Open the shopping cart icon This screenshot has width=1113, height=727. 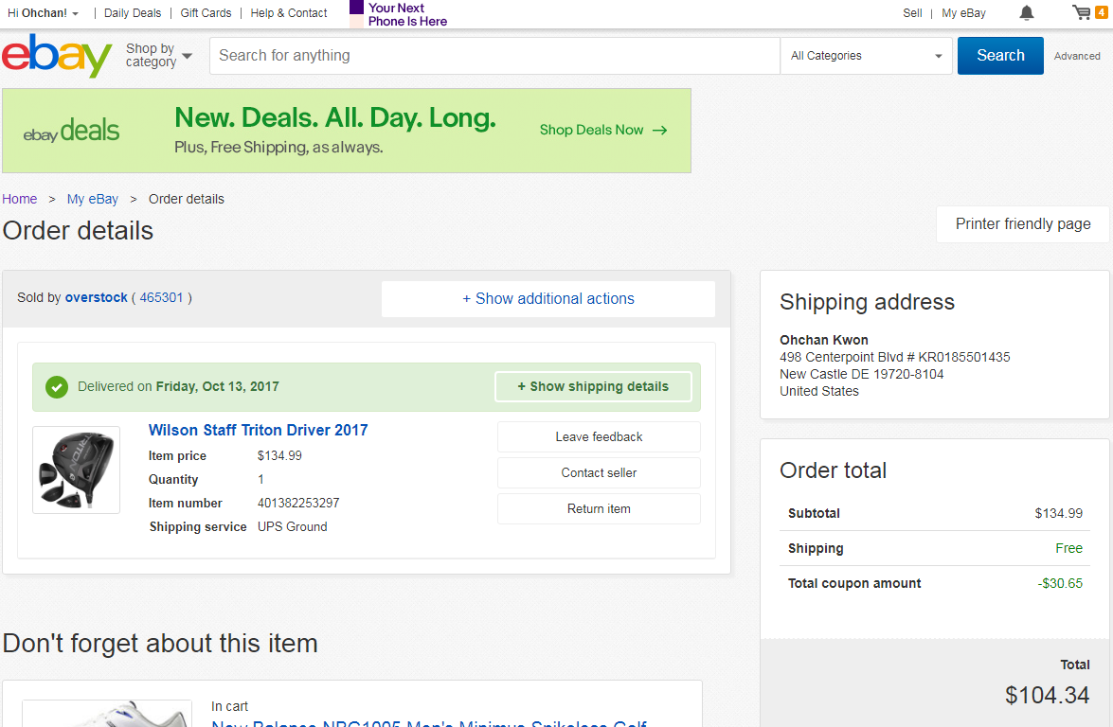coord(1082,13)
